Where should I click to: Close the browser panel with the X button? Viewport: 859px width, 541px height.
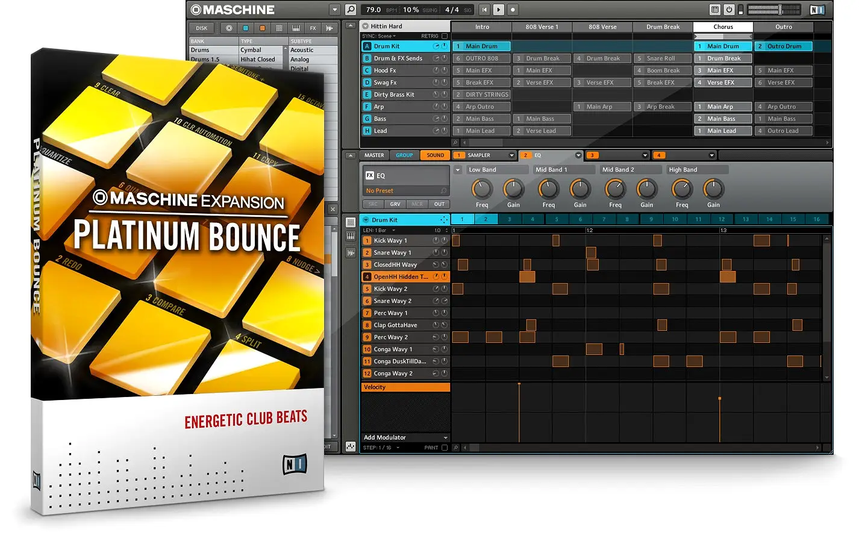tap(333, 209)
